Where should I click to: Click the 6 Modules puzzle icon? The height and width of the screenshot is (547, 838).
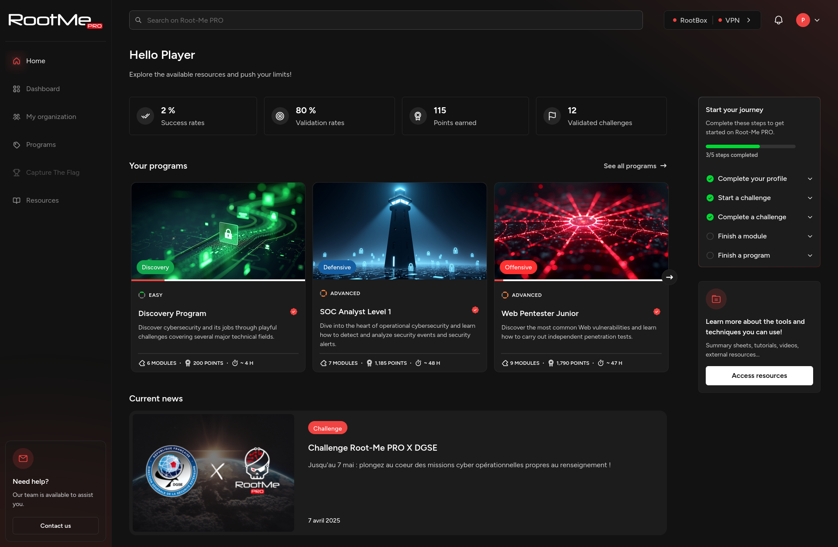pyautogui.click(x=142, y=363)
